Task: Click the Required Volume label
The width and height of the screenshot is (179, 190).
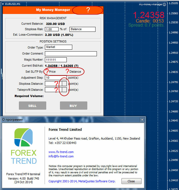Action: (x=29, y=96)
